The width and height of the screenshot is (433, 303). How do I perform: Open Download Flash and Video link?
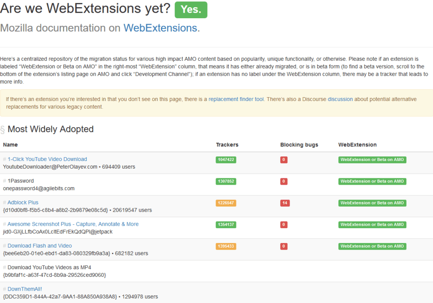(39, 246)
